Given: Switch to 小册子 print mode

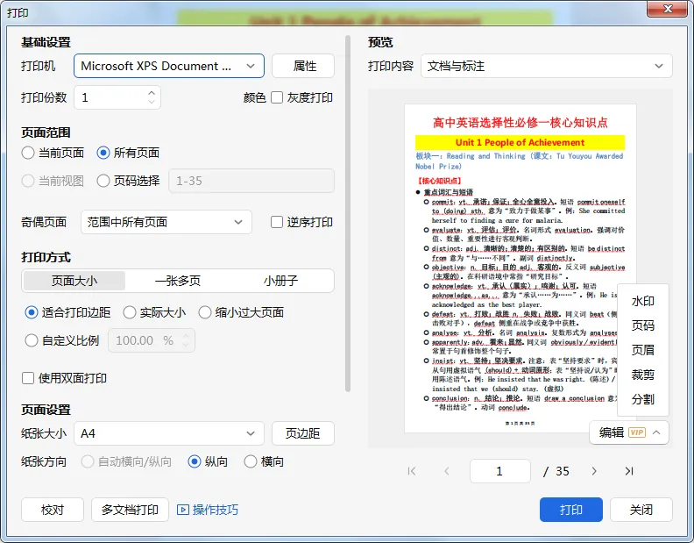Looking at the screenshot, I should (280, 281).
